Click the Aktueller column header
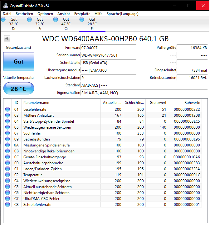This screenshot has height=225, width=210. coord(112,103)
